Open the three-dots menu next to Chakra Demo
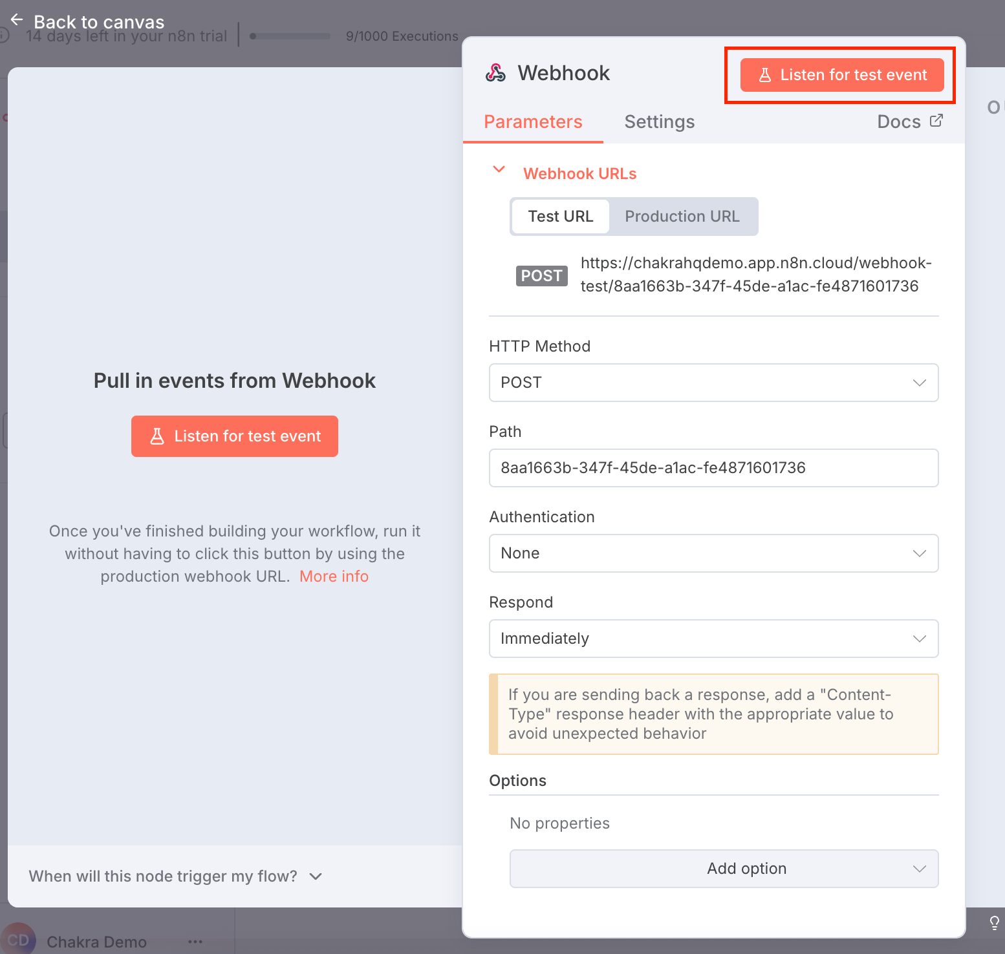This screenshot has height=954, width=1005. click(x=195, y=942)
